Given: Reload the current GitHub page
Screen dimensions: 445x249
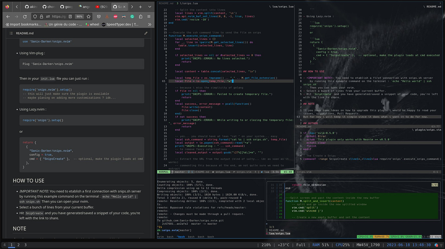Looking at the screenshot, I should (x=25, y=16).
